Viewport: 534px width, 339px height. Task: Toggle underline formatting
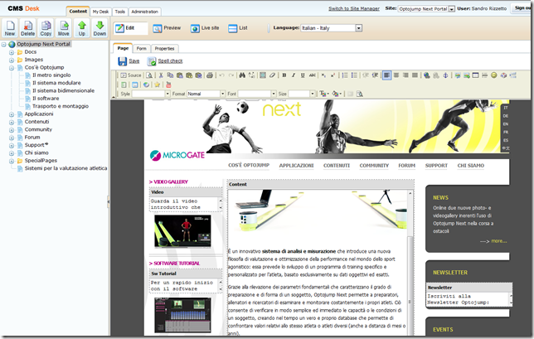pos(303,75)
